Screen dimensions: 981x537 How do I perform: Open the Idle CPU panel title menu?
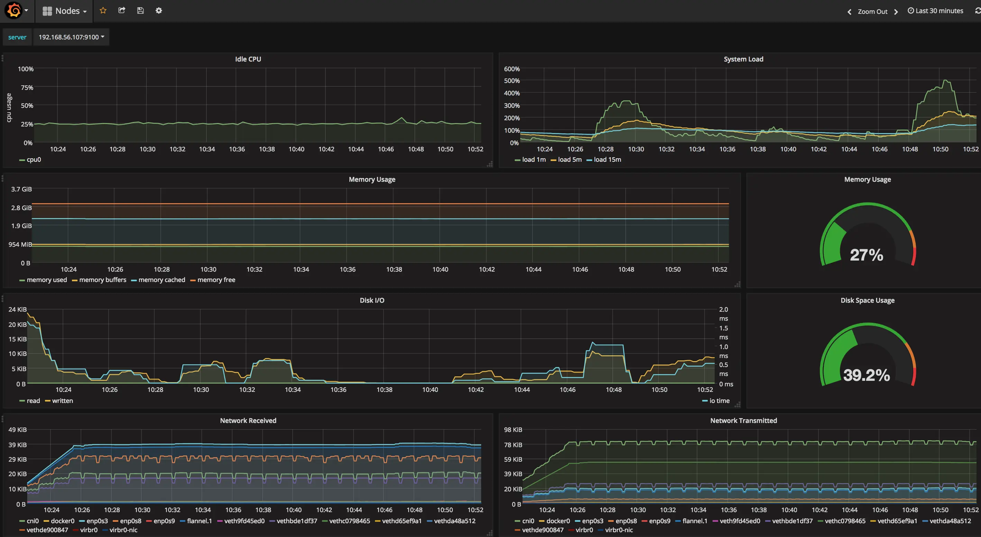click(x=248, y=59)
